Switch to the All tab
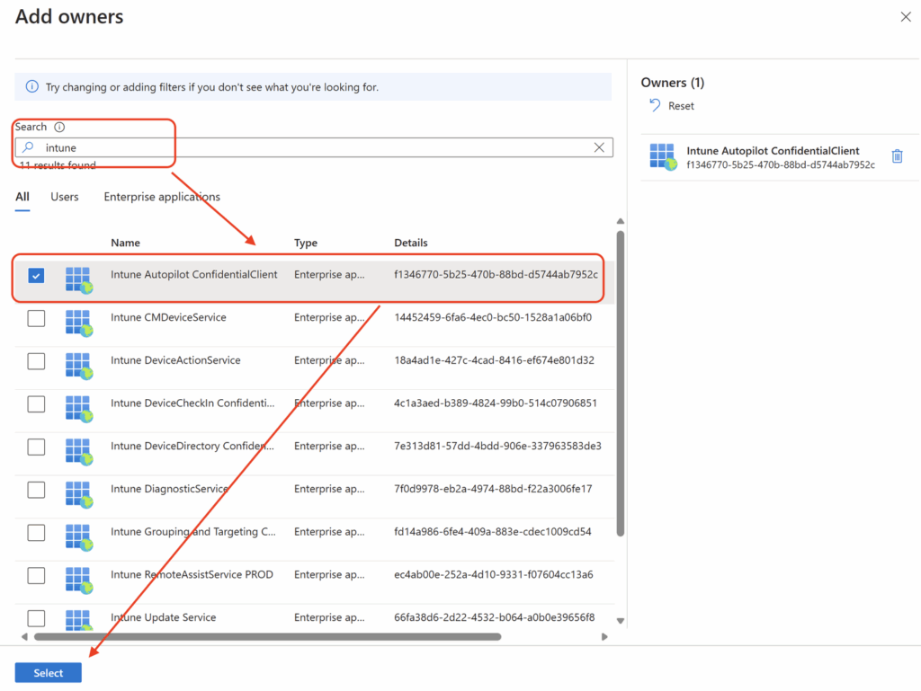 coord(22,197)
